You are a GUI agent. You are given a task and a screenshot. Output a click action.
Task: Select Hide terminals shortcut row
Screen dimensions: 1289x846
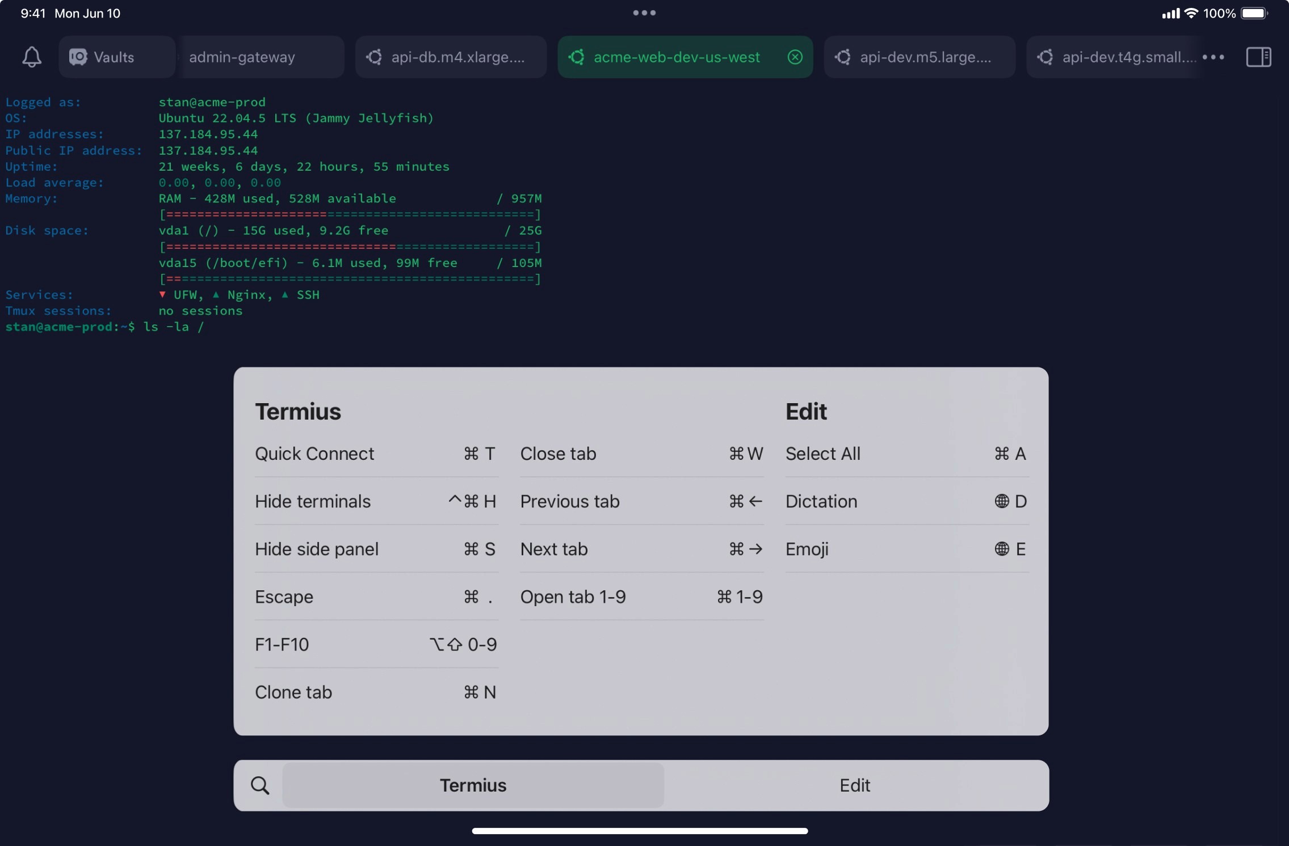coord(376,501)
